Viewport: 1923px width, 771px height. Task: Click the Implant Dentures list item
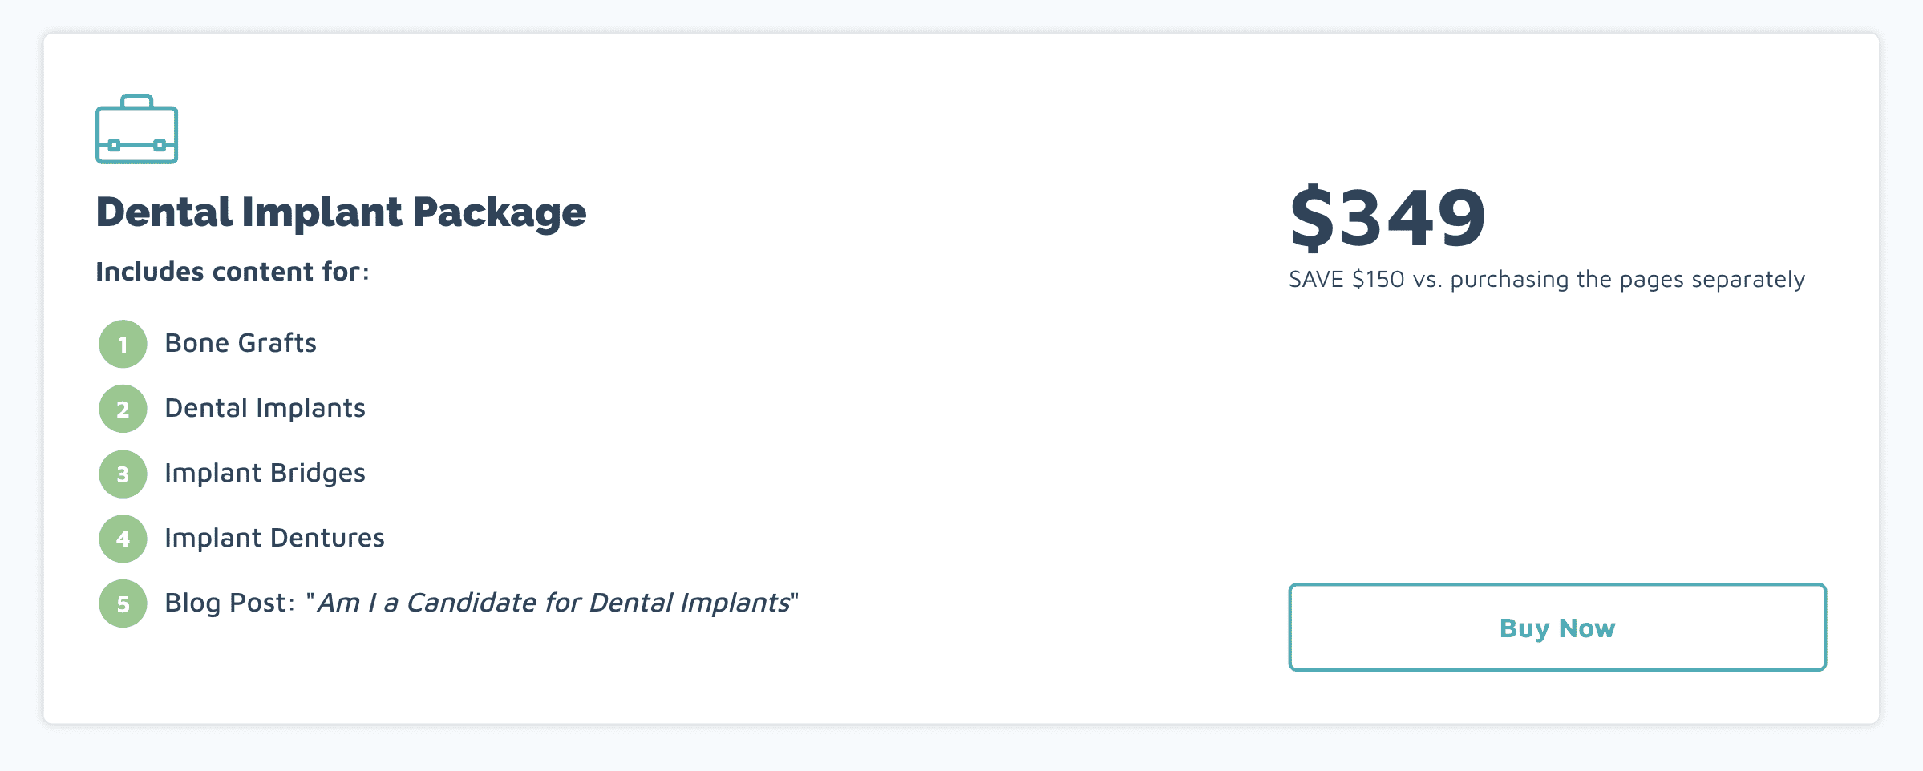(x=274, y=538)
